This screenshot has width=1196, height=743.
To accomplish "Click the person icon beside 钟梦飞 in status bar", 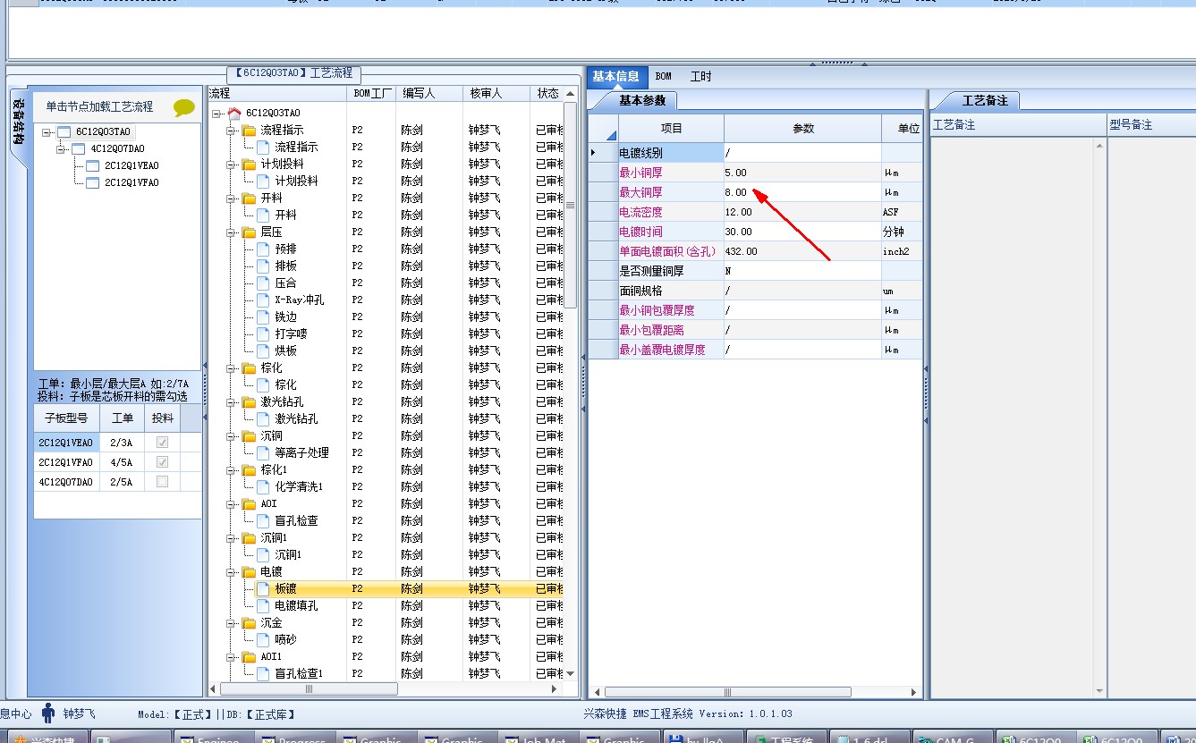I will (x=48, y=713).
